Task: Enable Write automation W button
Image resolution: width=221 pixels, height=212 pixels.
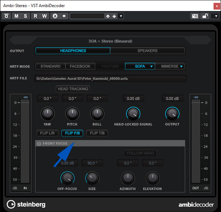Action: click(x=44, y=16)
